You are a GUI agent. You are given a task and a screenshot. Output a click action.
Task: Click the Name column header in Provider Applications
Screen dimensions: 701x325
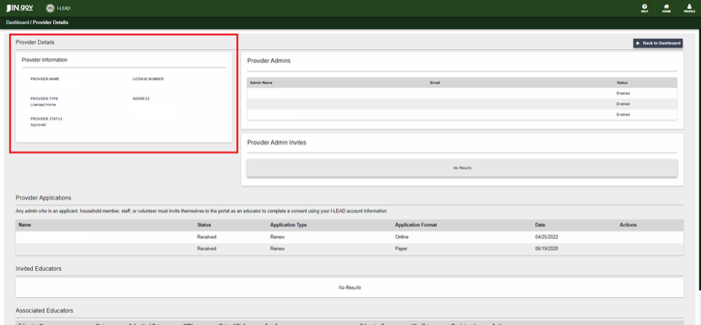tap(25, 225)
